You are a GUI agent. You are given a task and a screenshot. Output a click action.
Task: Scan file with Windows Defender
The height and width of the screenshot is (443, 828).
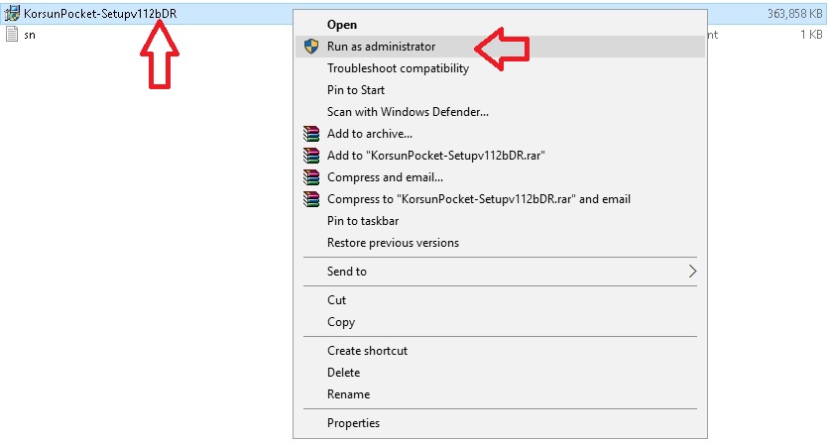408,112
